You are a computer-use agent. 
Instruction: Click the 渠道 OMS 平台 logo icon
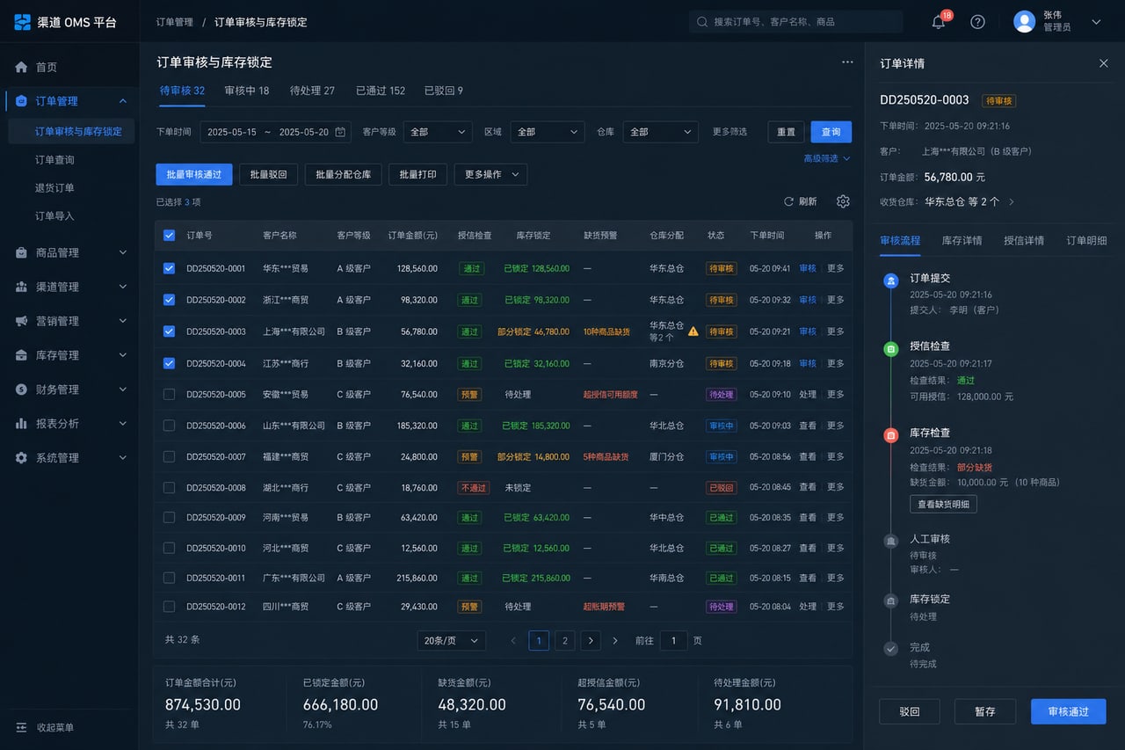[22, 22]
